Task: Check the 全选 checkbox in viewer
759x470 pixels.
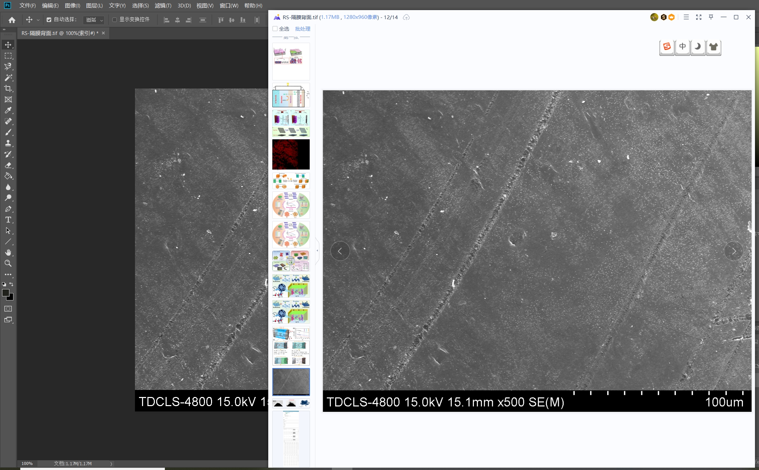Action: (x=275, y=29)
